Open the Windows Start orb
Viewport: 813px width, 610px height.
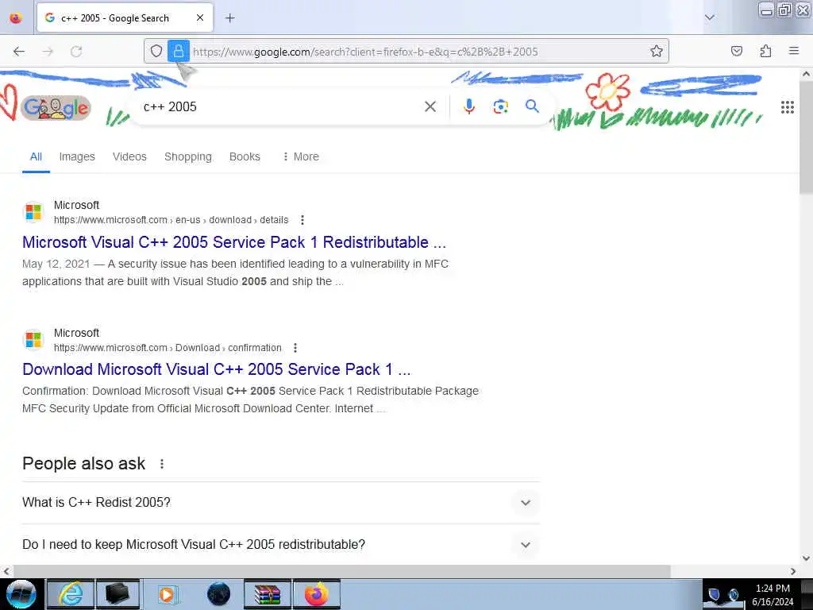(x=21, y=594)
